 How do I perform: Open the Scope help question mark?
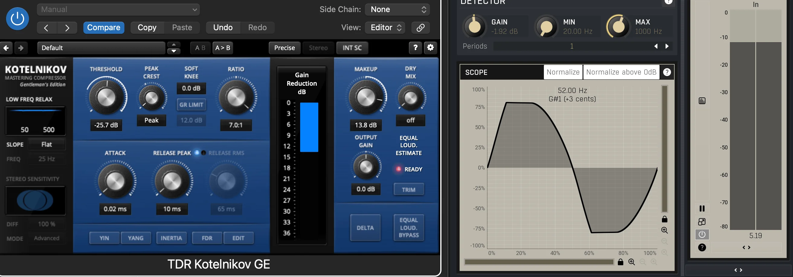point(667,72)
